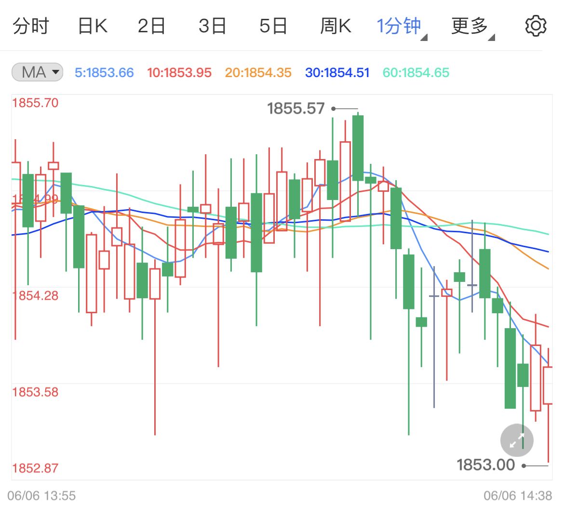Tap the fullscreen expand icon
The image size is (564, 505).
pos(516,440)
